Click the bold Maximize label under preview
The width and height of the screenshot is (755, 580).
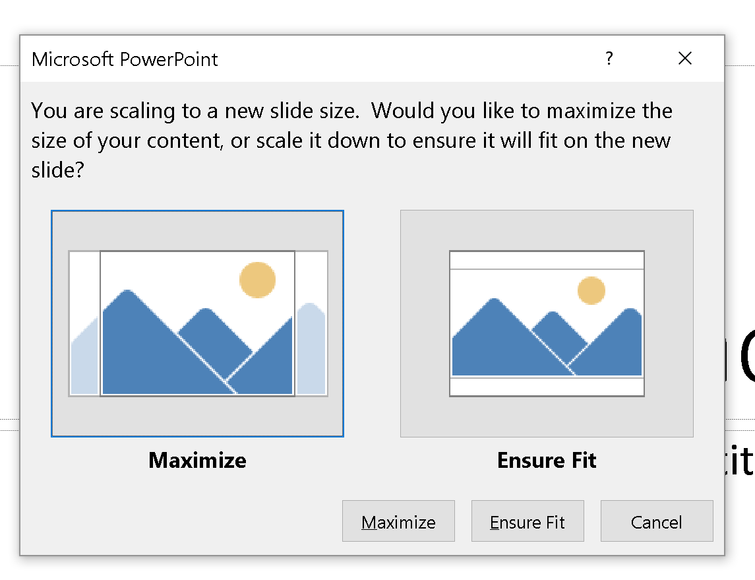[197, 460]
